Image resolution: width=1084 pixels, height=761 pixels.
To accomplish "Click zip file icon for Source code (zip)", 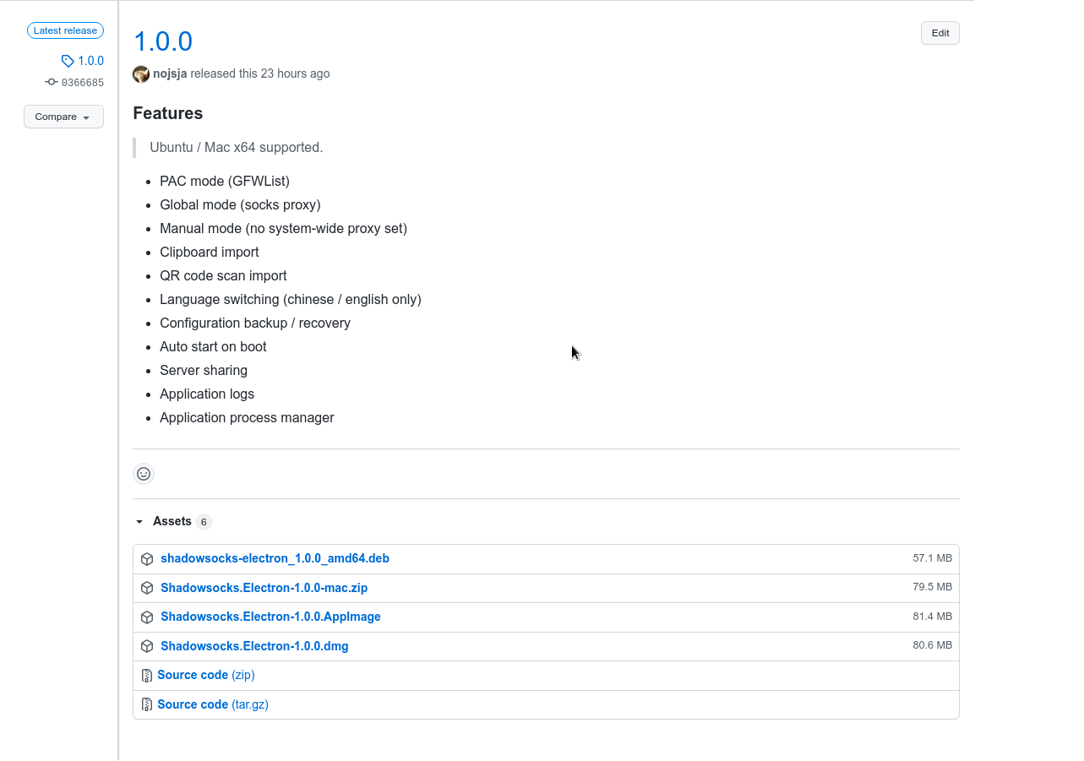I will tap(147, 676).
